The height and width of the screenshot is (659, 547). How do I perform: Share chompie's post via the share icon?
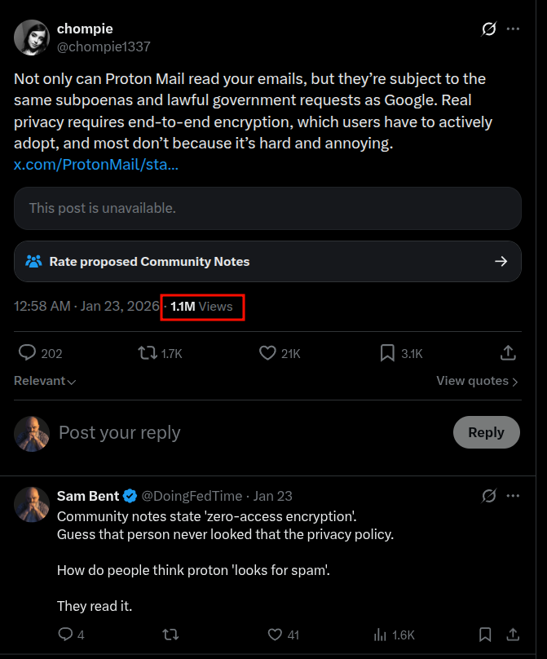[508, 352]
